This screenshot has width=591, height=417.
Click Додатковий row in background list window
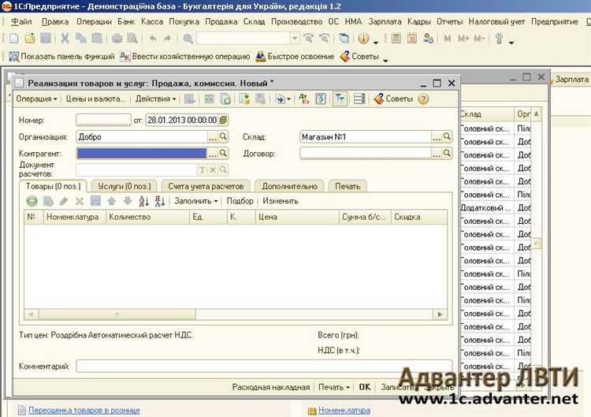(x=495, y=208)
